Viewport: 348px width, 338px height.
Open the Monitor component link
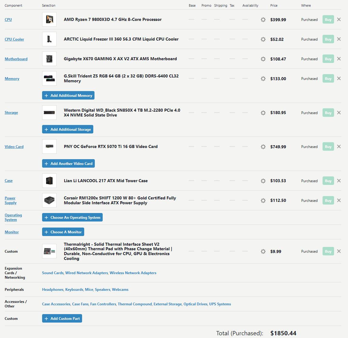(x=12, y=232)
